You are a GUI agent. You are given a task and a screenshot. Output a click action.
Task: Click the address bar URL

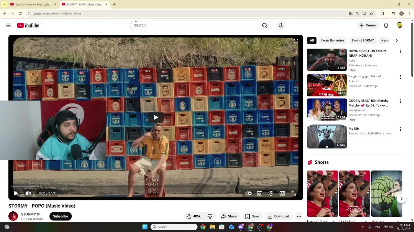(58, 14)
